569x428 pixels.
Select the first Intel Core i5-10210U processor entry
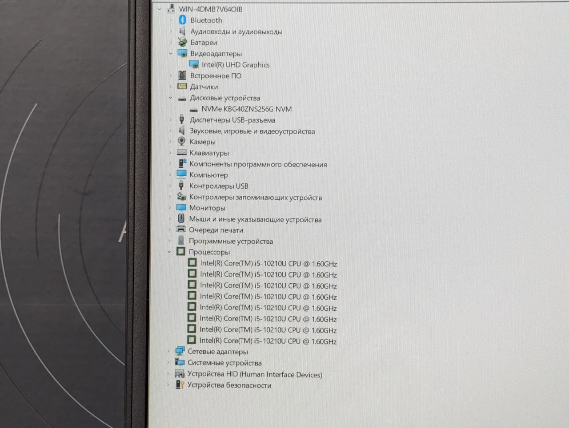pos(268,263)
